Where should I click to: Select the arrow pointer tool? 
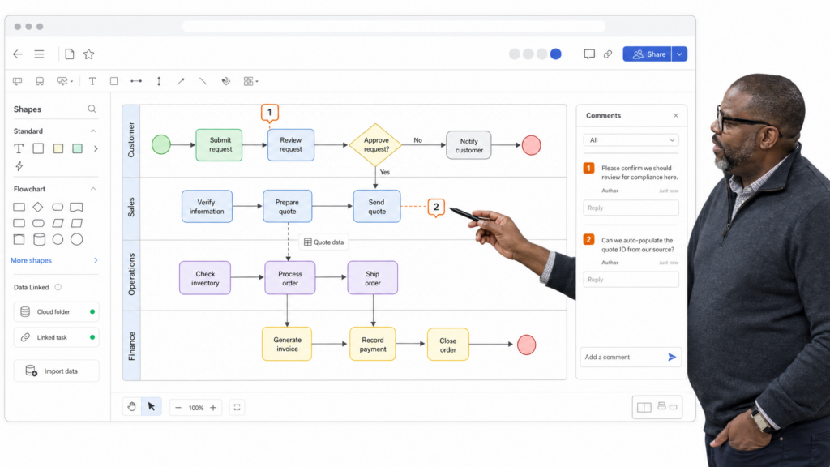152,407
